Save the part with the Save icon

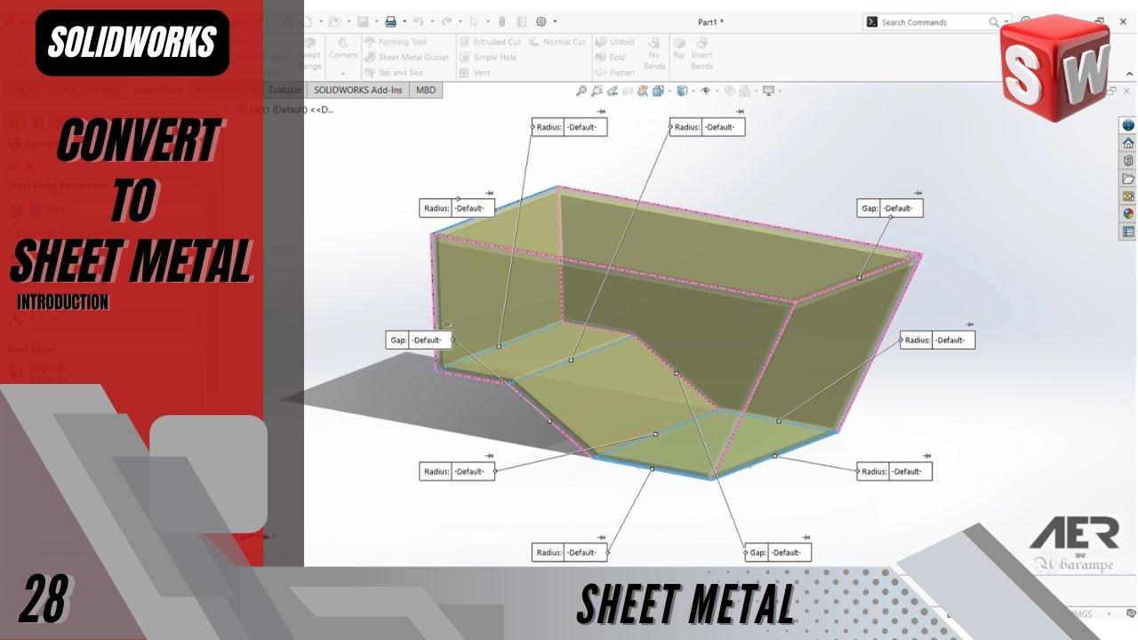pos(362,21)
